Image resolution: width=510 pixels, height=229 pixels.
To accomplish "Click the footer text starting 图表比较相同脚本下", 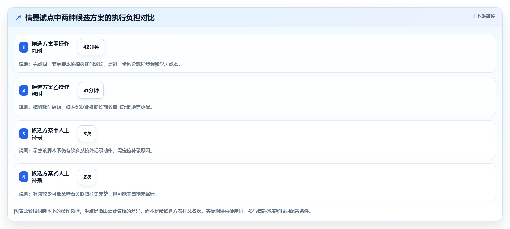I will click(162, 211).
